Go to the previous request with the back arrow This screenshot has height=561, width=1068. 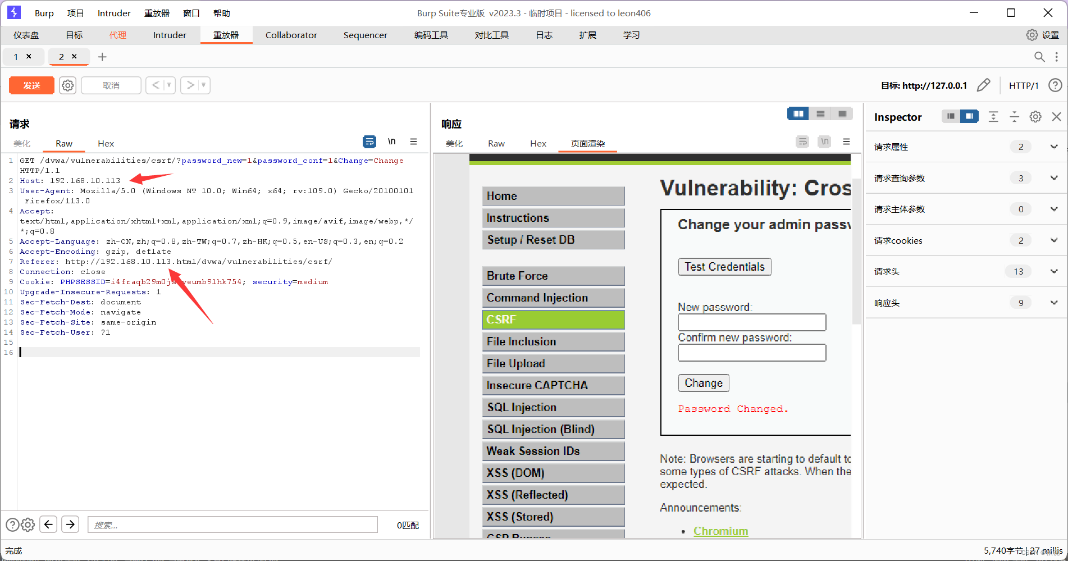[x=156, y=85]
